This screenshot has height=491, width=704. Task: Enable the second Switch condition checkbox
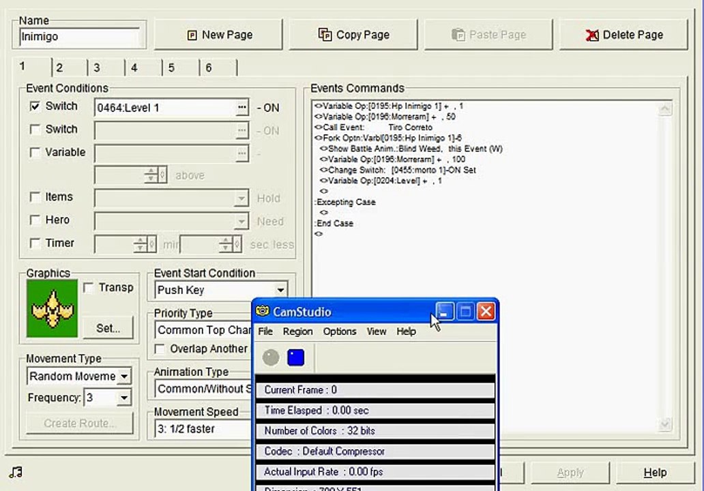point(35,130)
